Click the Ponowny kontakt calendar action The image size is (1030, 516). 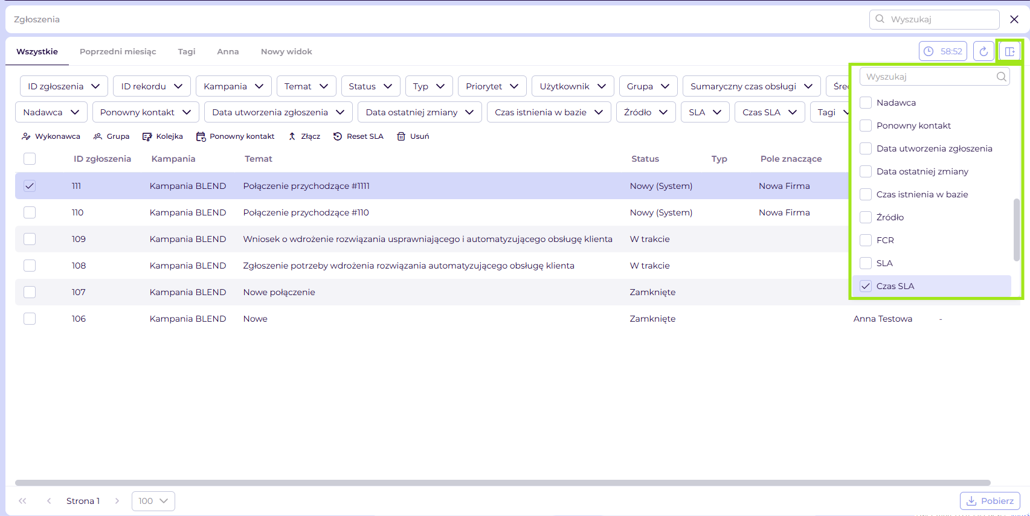tap(235, 136)
